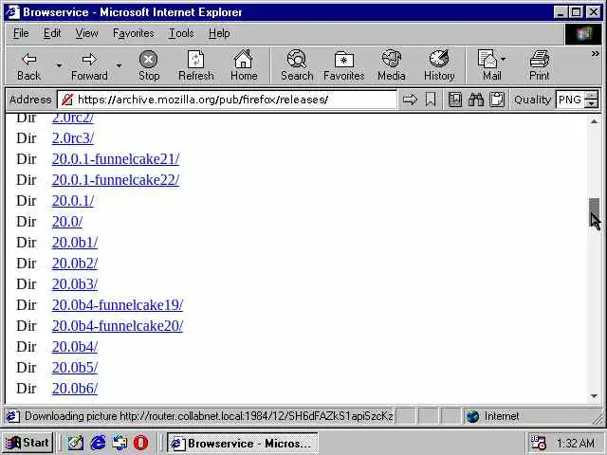Go to the Home page

click(244, 65)
